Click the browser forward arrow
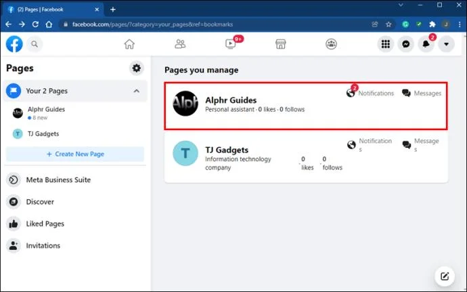 22,24
